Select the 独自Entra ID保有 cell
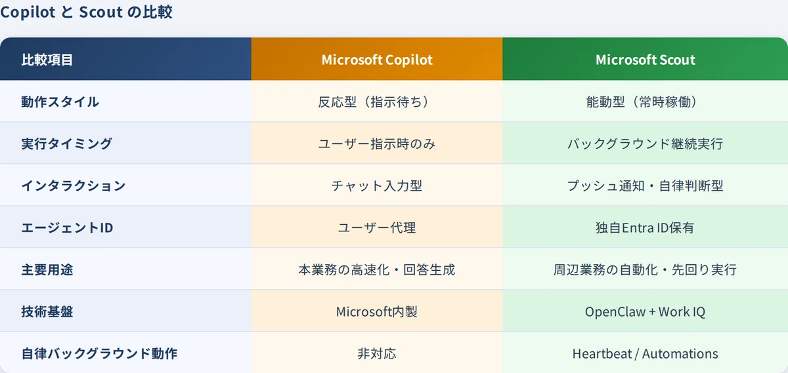This screenshot has width=788, height=373. [x=646, y=227]
